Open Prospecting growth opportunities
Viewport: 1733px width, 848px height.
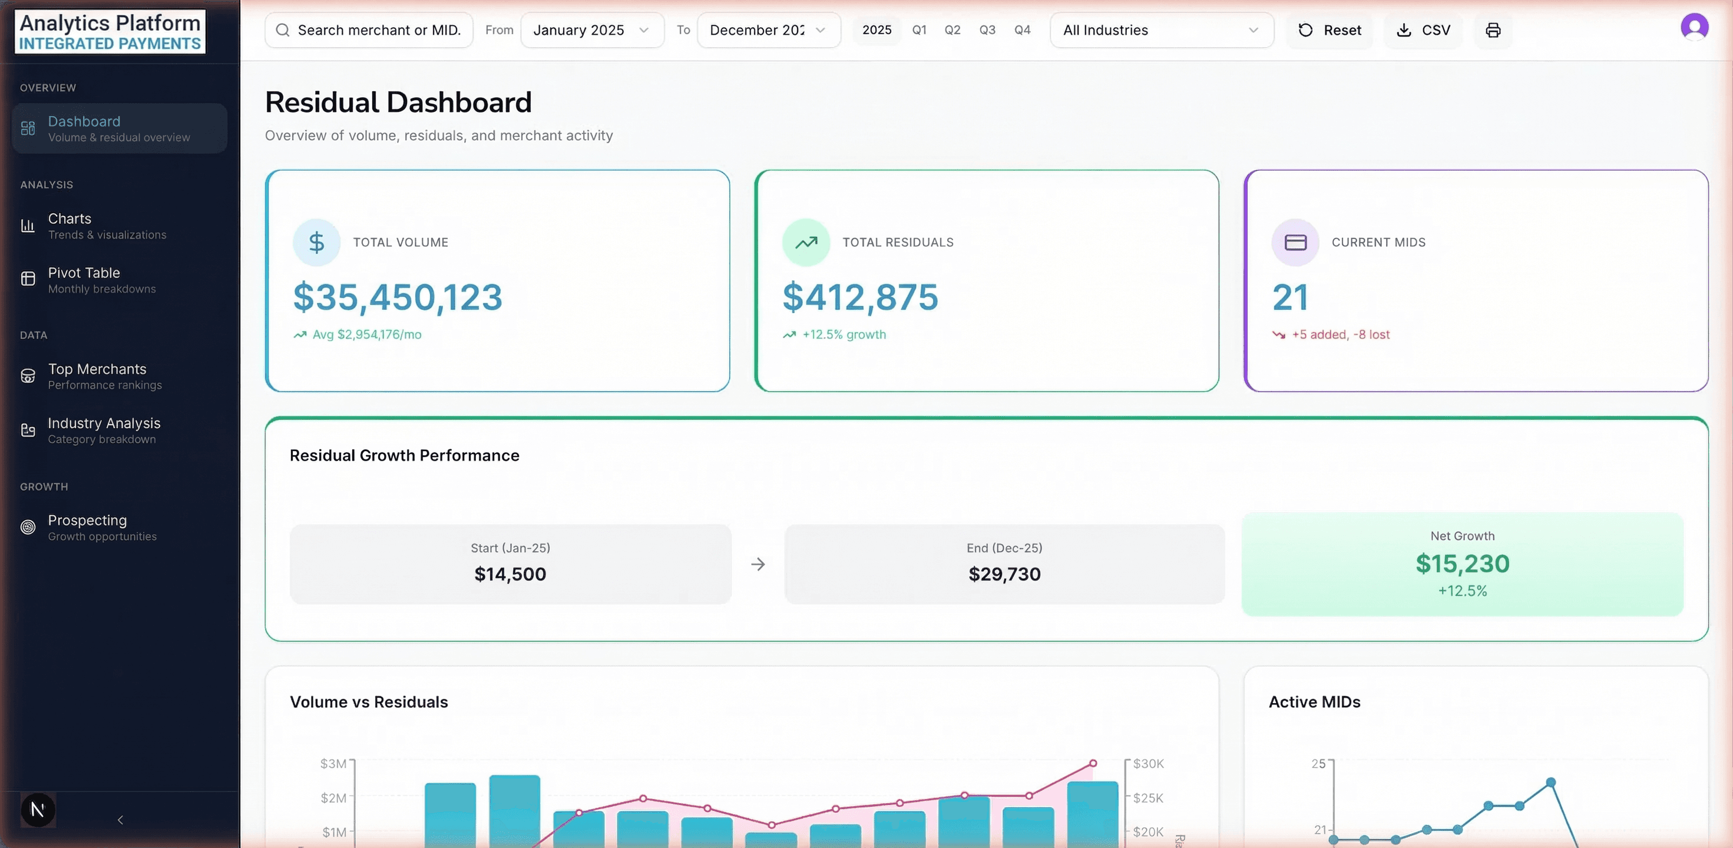click(x=120, y=527)
